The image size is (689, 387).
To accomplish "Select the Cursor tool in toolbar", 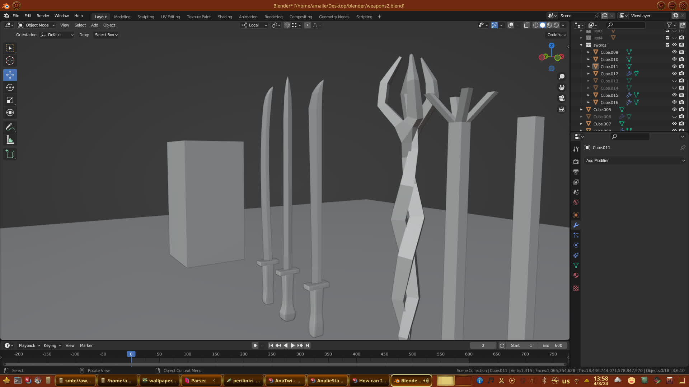I will tap(10, 61).
